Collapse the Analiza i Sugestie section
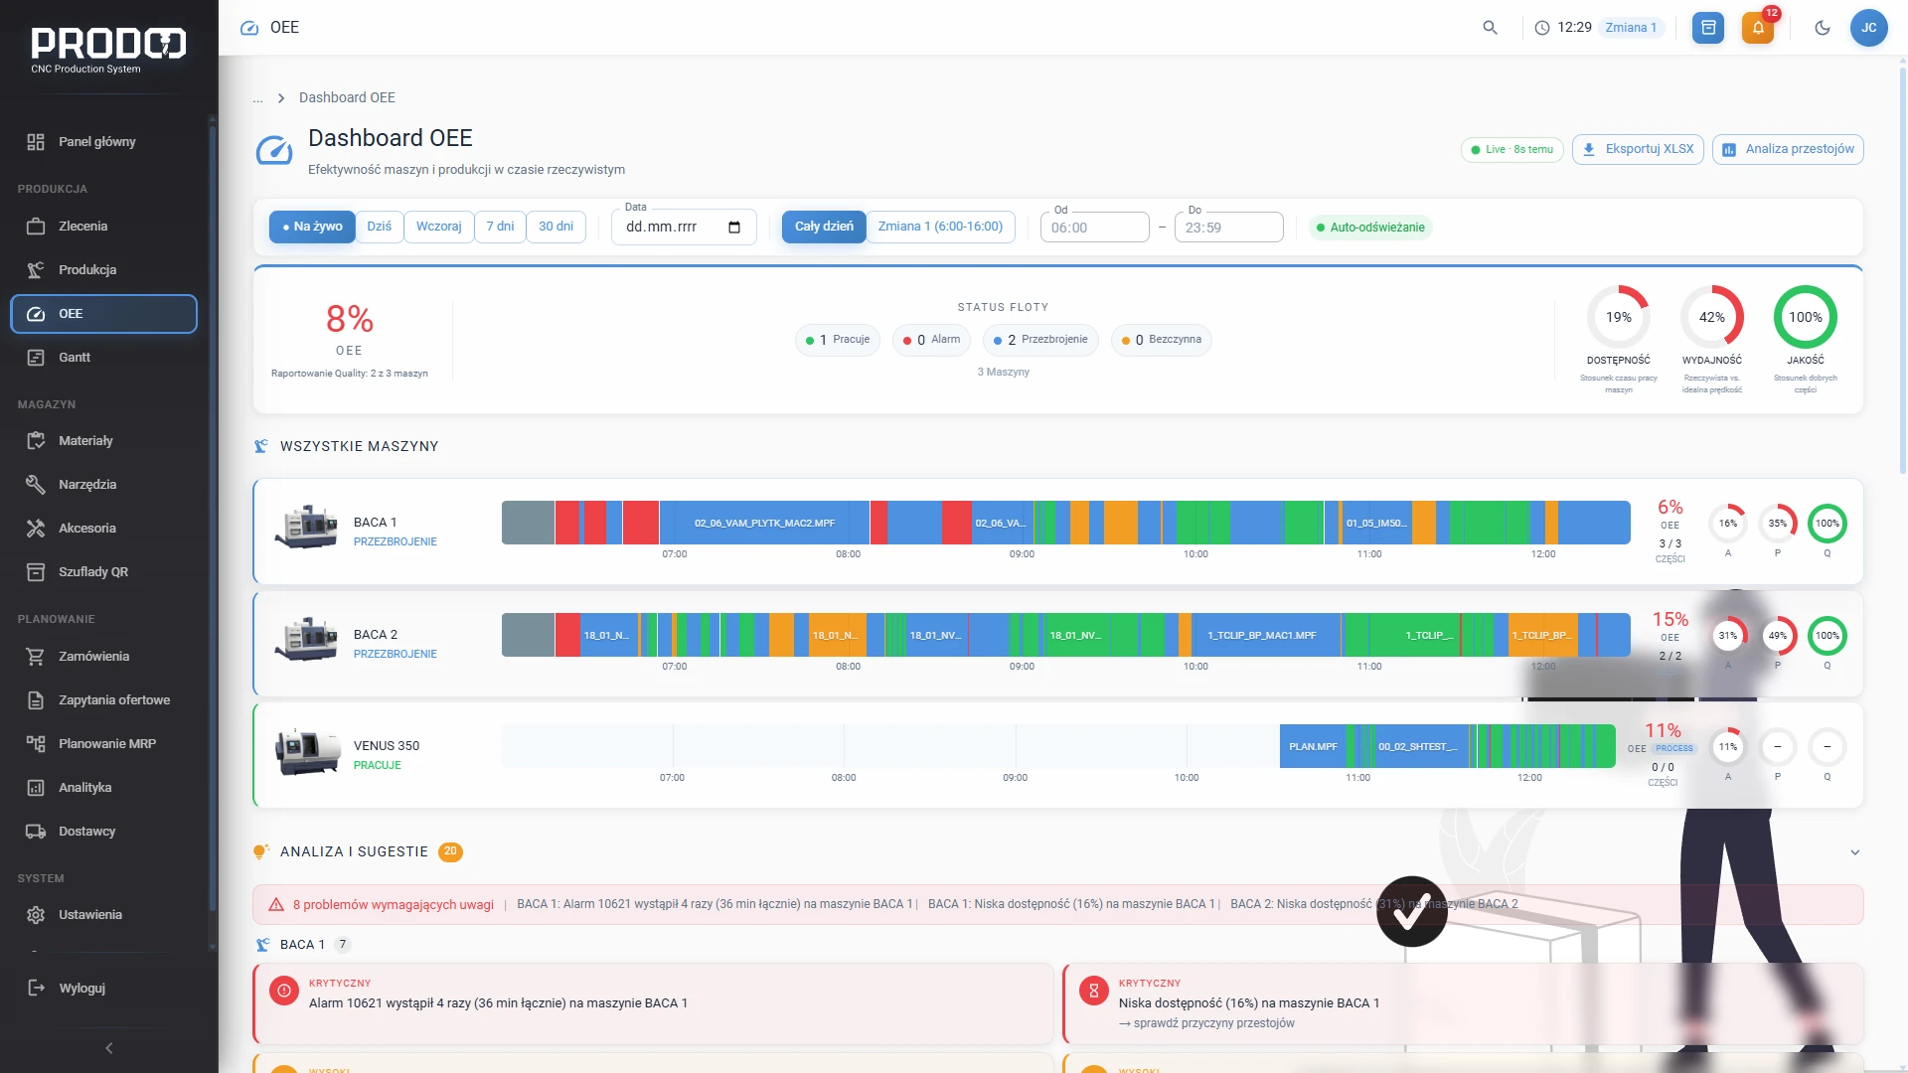 click(1854, 852)
